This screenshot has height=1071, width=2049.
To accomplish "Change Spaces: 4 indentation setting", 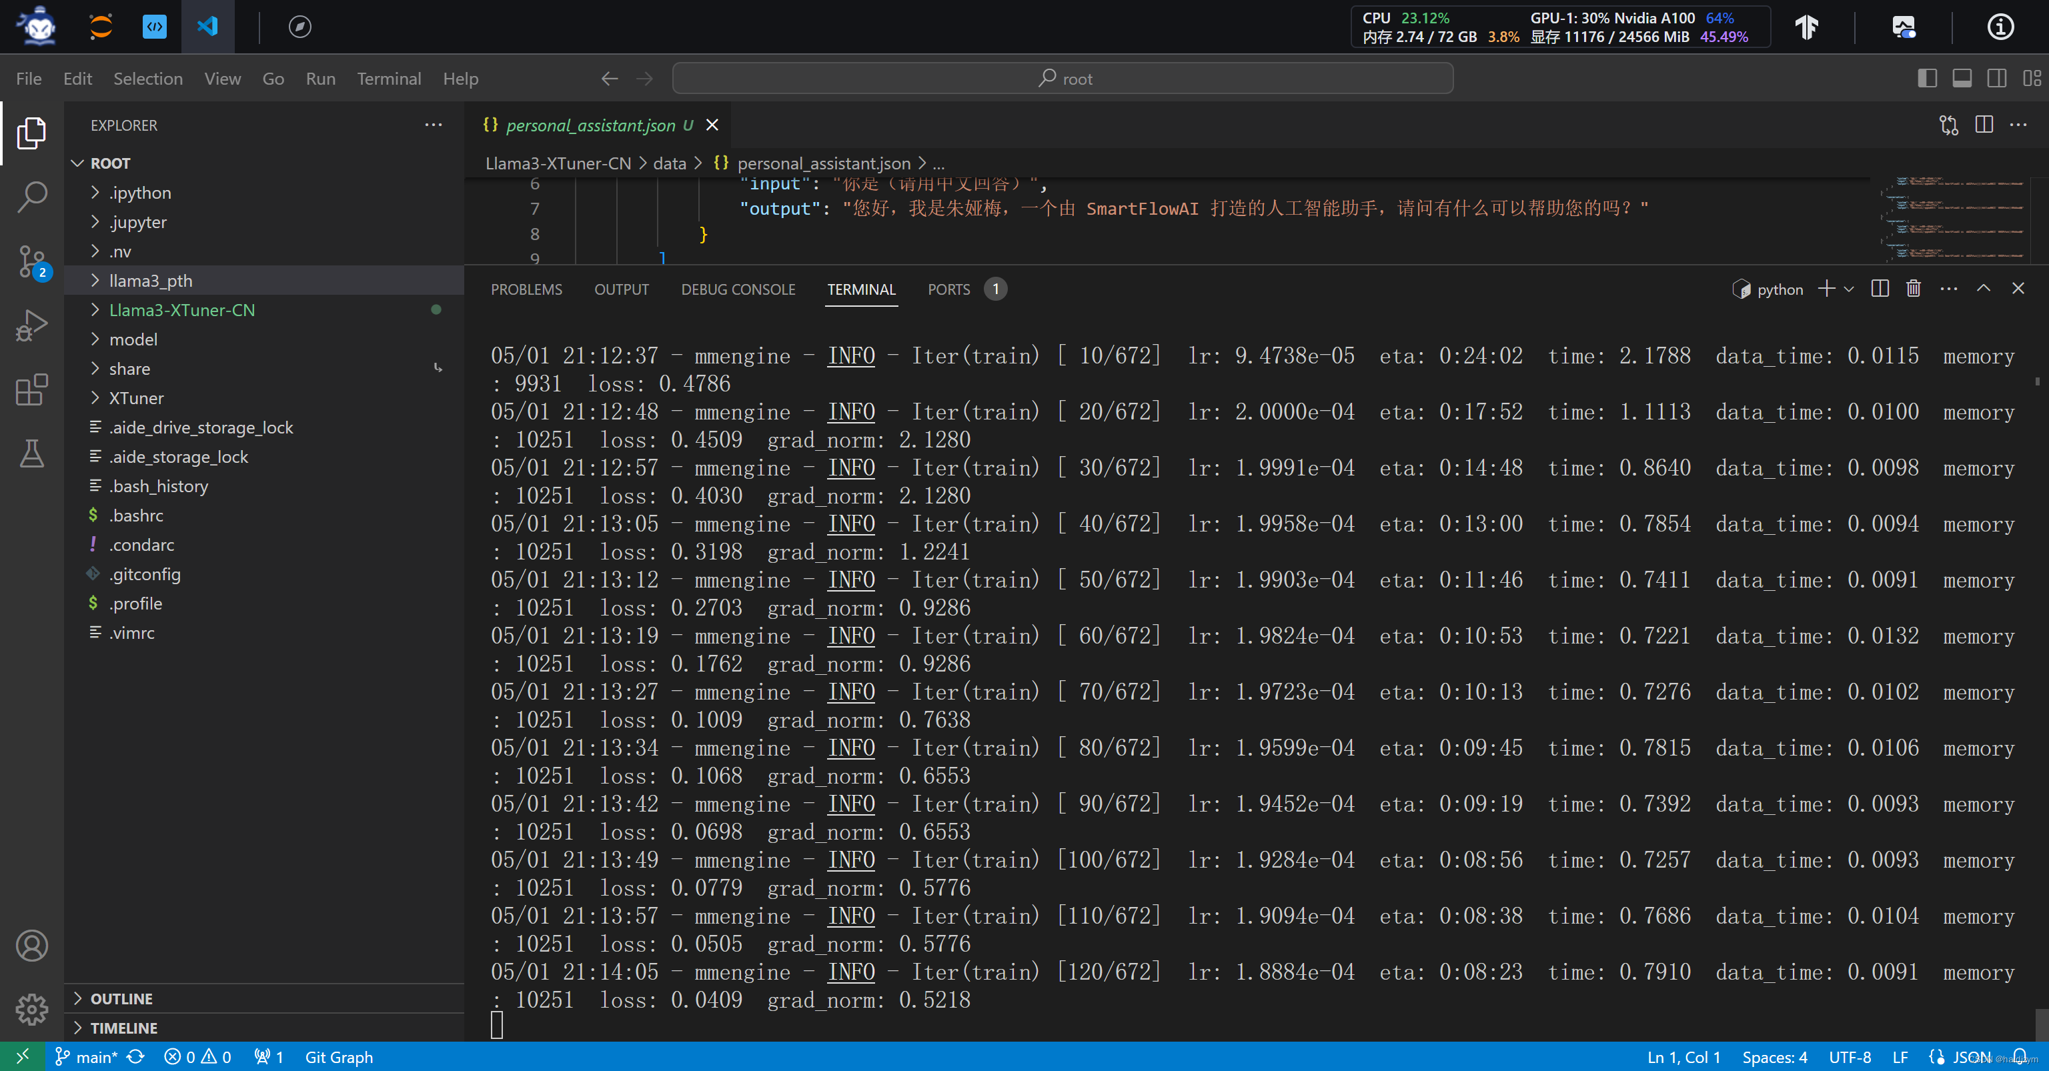I will click(x=1775, y=1057).
